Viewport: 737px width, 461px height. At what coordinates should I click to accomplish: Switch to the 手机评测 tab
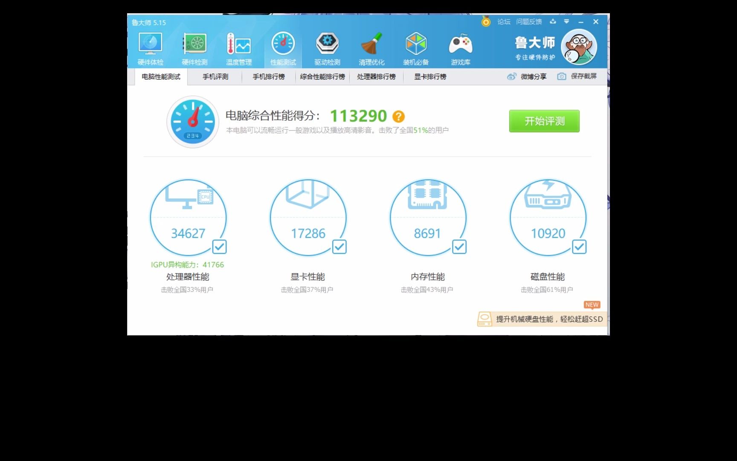point(215,76)
